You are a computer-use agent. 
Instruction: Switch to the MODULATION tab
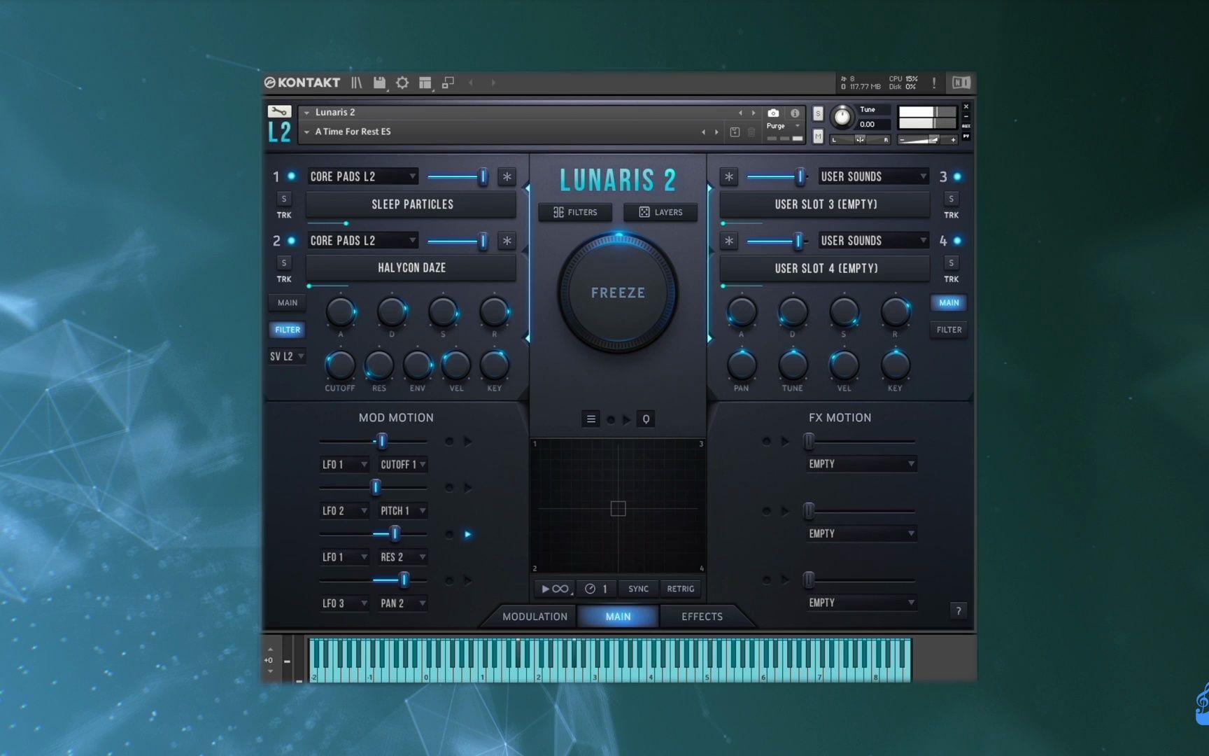point(535,617)
